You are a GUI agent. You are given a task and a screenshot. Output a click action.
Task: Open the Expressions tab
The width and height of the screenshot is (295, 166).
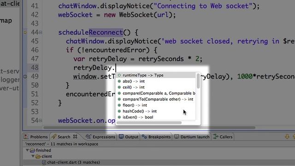[100, 137]
